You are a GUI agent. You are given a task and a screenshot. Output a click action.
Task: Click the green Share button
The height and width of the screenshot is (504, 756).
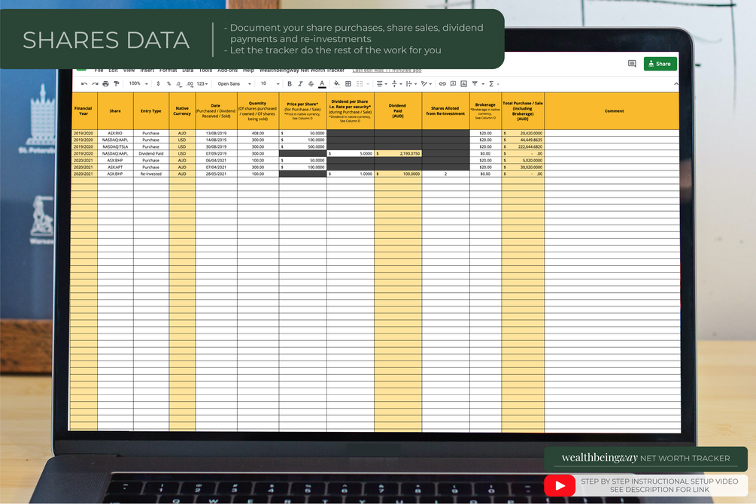click(660, 64)
